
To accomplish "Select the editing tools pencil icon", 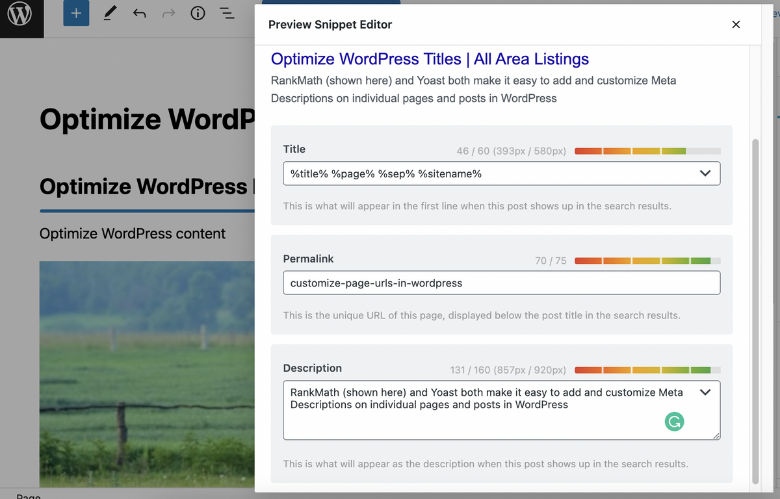I will click(x=109, y=13).
